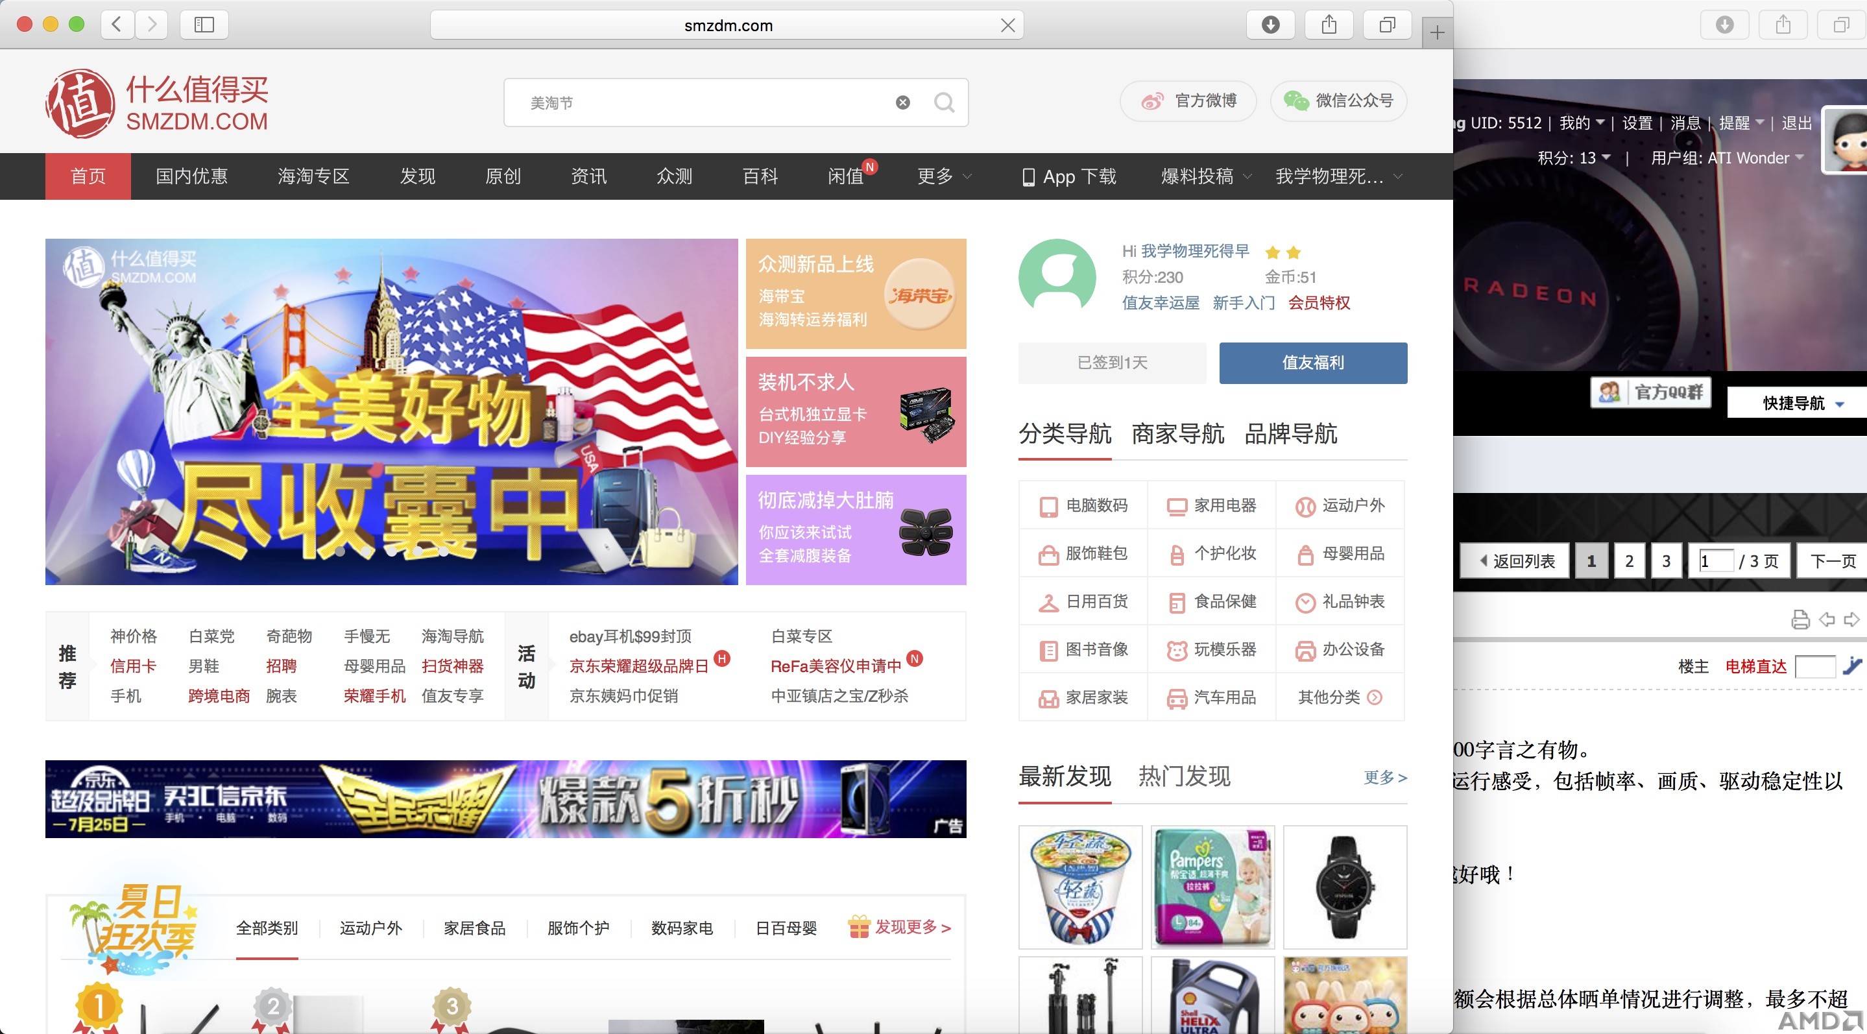Screen dimensions: 1867x1034
Task: Click the green user avatar icon
Action: click(x=1057, y=278)
